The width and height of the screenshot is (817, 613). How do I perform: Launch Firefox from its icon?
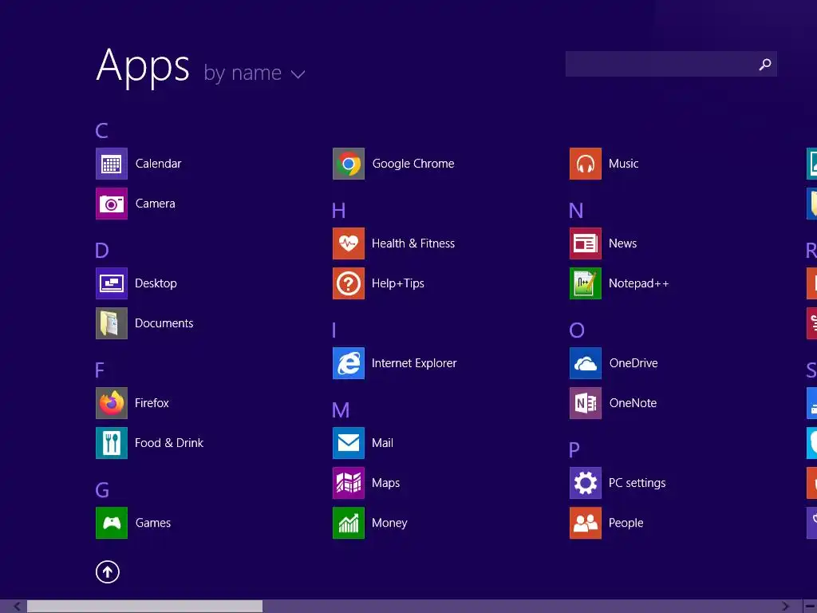112,403
